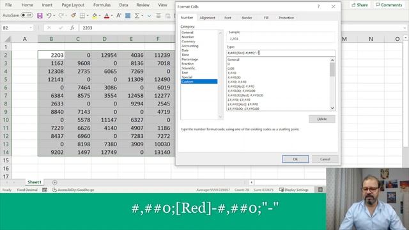Select the Percentage category
The width and height of the screenshot is (409, 230).
click(190, 59)
